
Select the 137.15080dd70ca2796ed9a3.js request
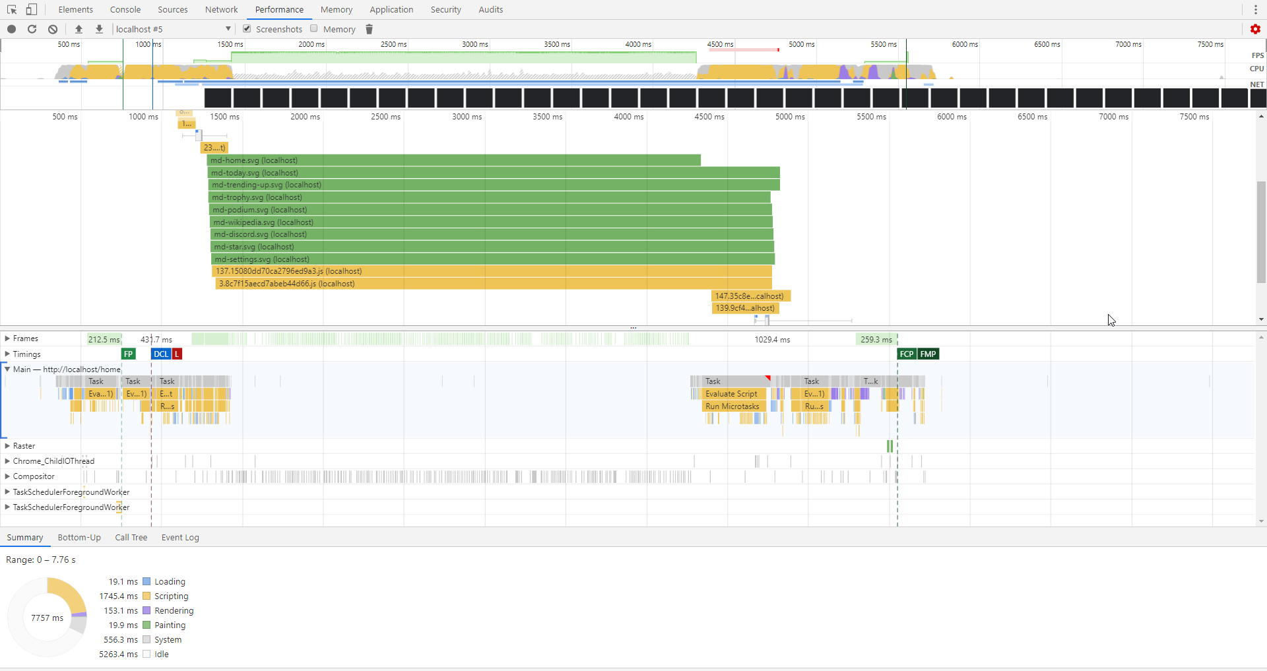[x=492, y=271]
